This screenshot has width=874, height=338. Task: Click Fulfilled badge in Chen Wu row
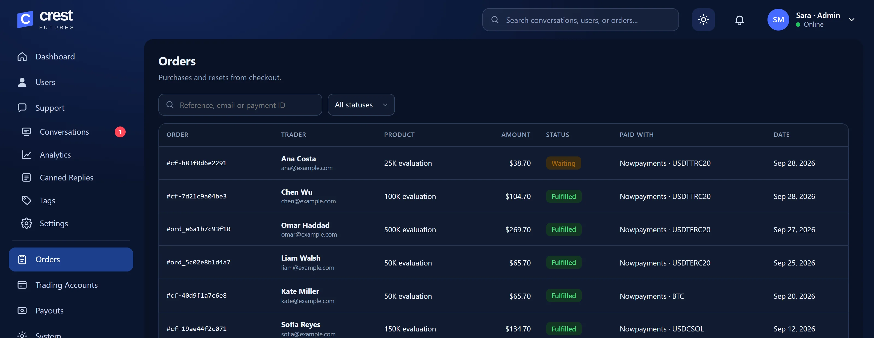563,197
